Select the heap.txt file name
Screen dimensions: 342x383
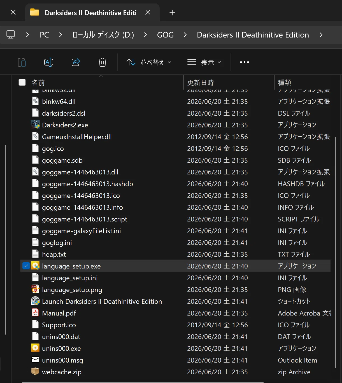click(x=54, y=254)
